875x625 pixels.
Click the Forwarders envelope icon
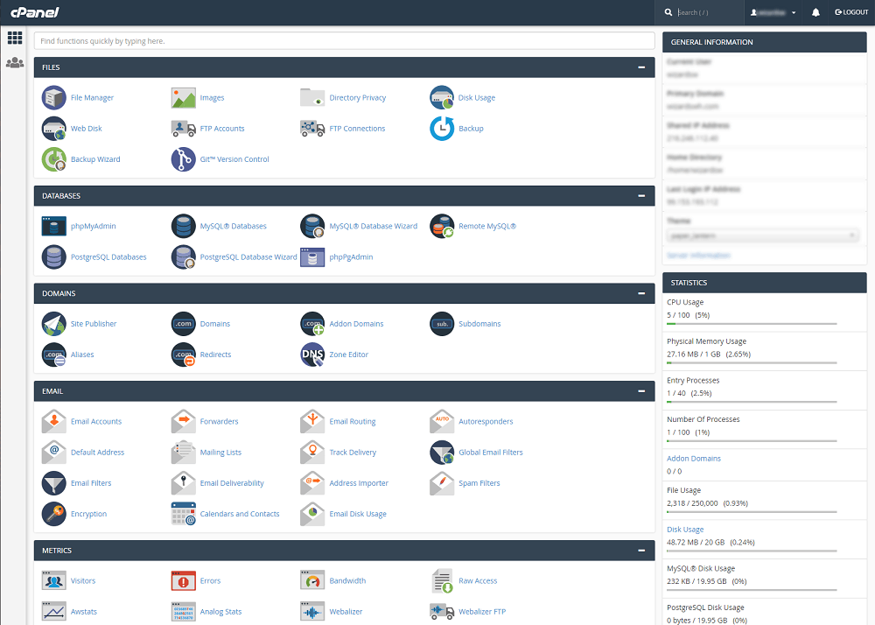point(184,421)
